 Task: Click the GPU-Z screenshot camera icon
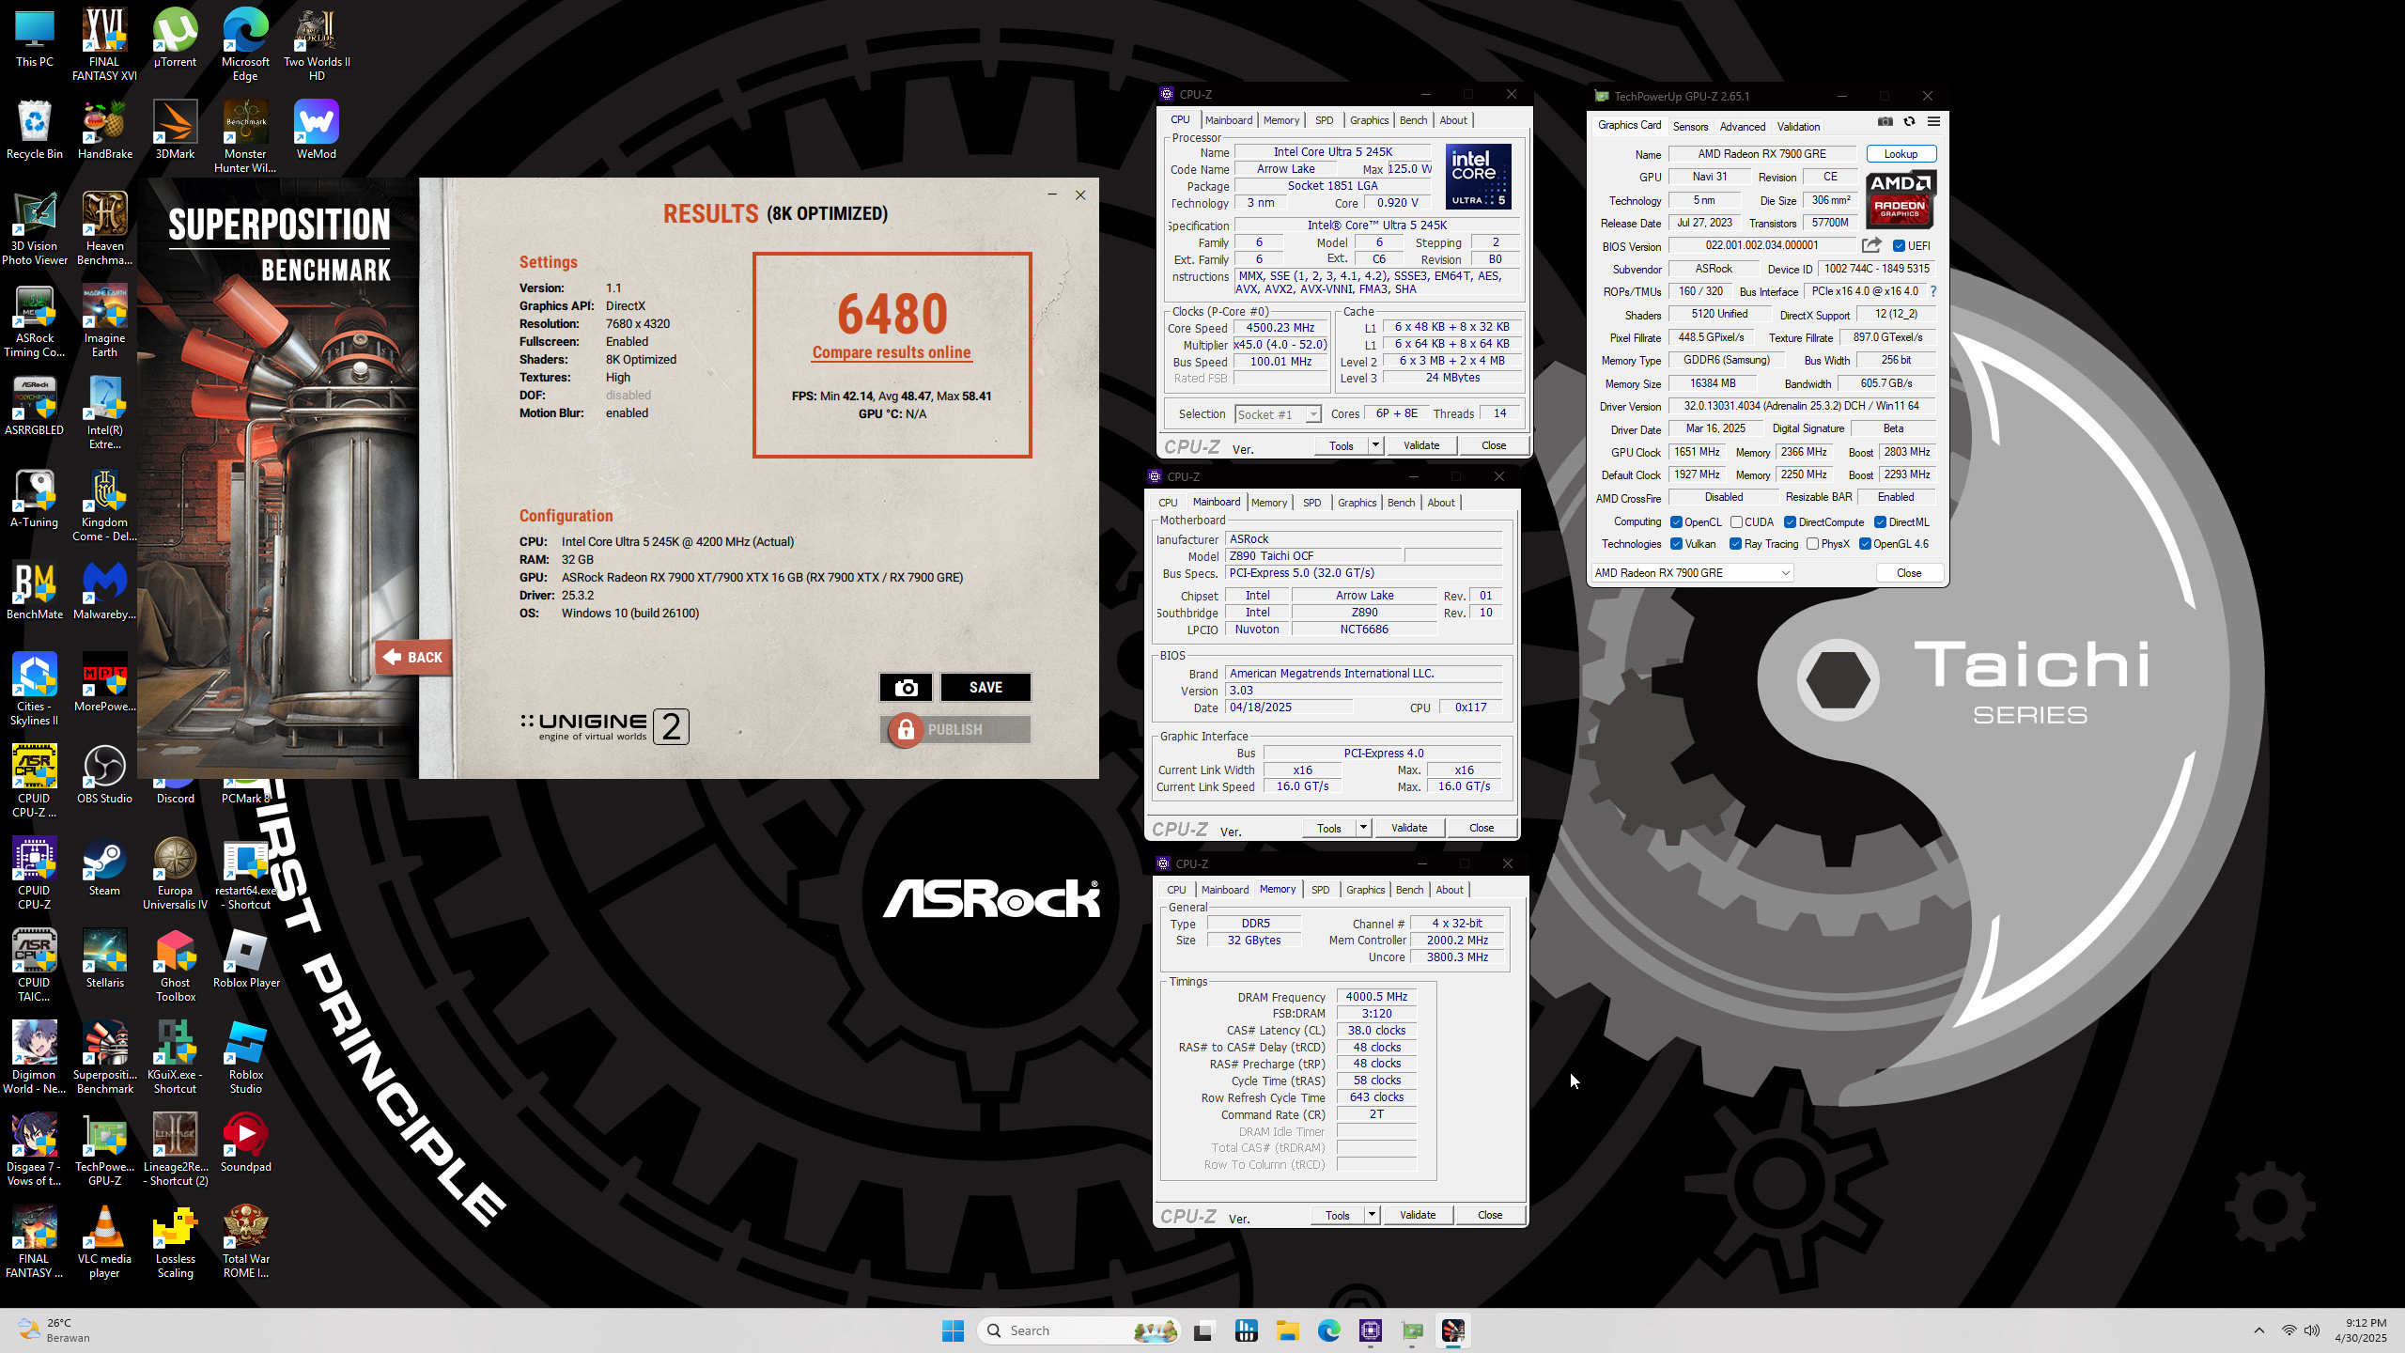[x=1885, y=122]
